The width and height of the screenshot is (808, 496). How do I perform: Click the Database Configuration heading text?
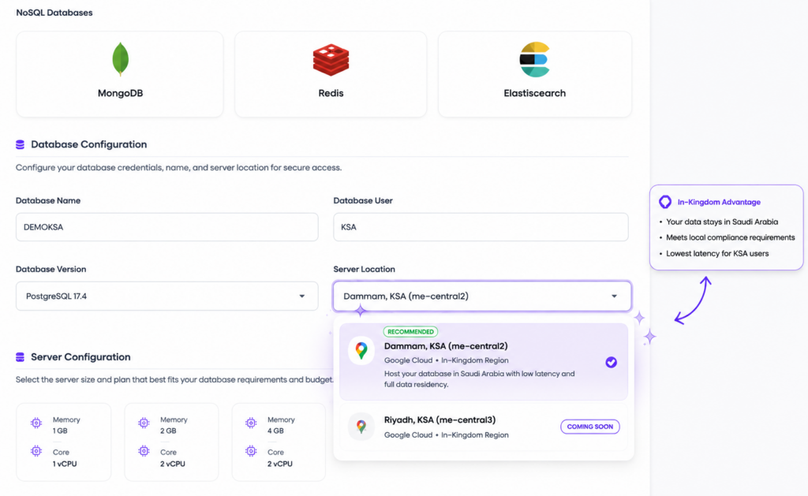click(x=88, y=145)
